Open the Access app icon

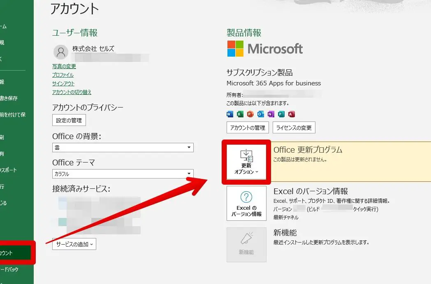coord(292,114)
